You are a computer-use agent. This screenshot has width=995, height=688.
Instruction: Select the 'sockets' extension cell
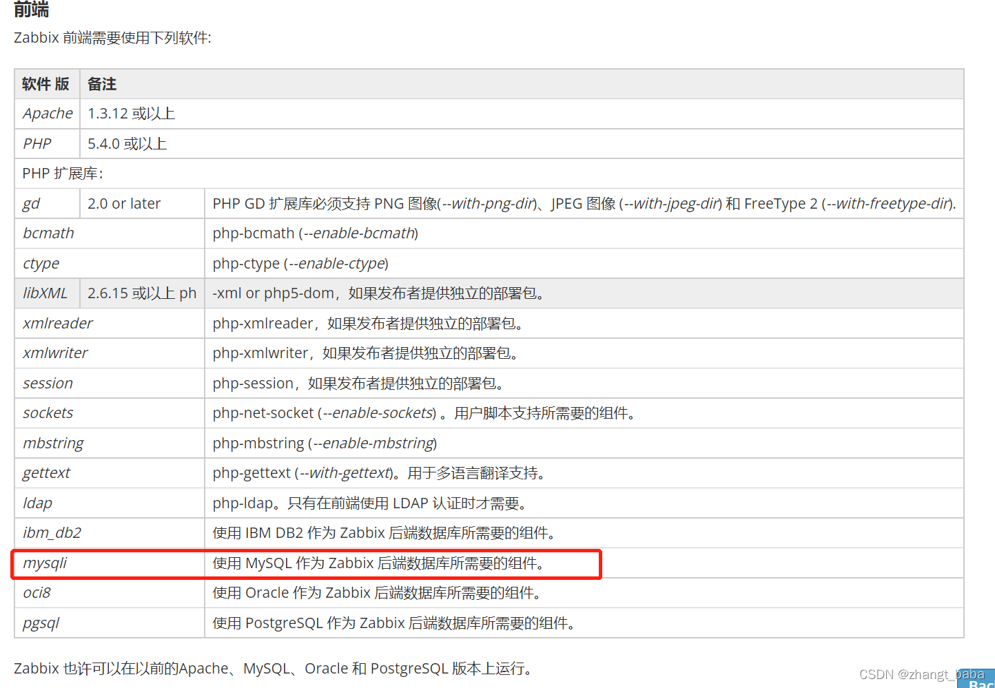coord(110,413)
